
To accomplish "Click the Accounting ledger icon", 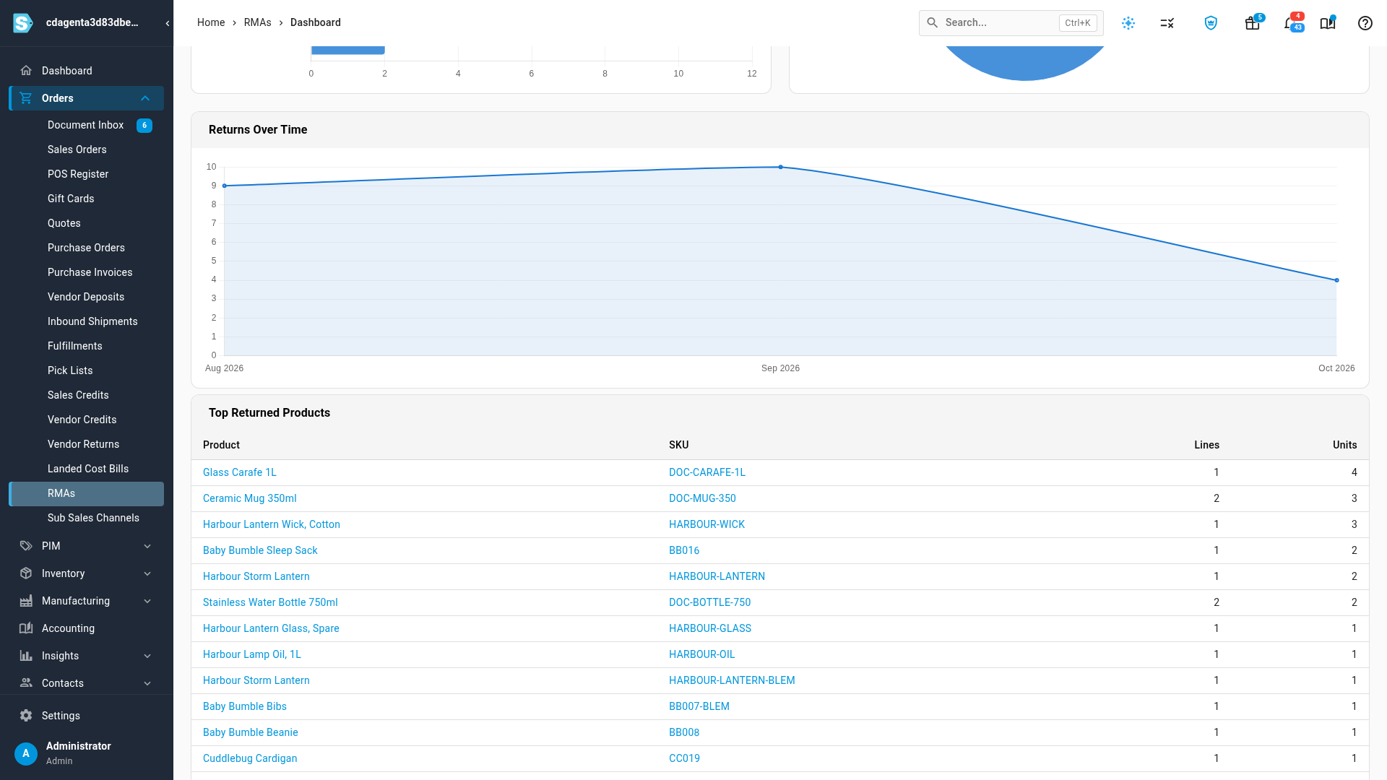I will (26, 628).
